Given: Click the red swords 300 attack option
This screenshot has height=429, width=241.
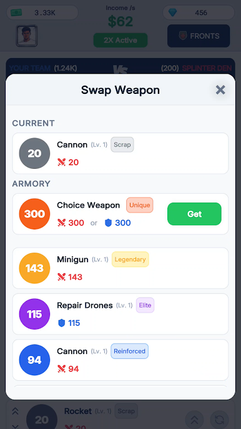Looking at the screenshot, I should (x=71, y=223).
